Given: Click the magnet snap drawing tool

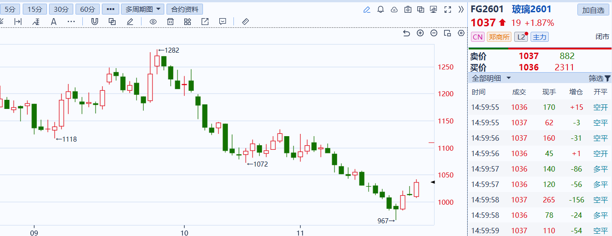Looking at the screenshot, I should [x=95, y=21].
